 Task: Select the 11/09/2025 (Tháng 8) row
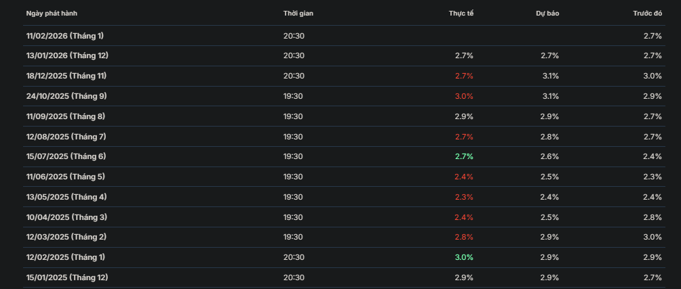tap(65, 116)
